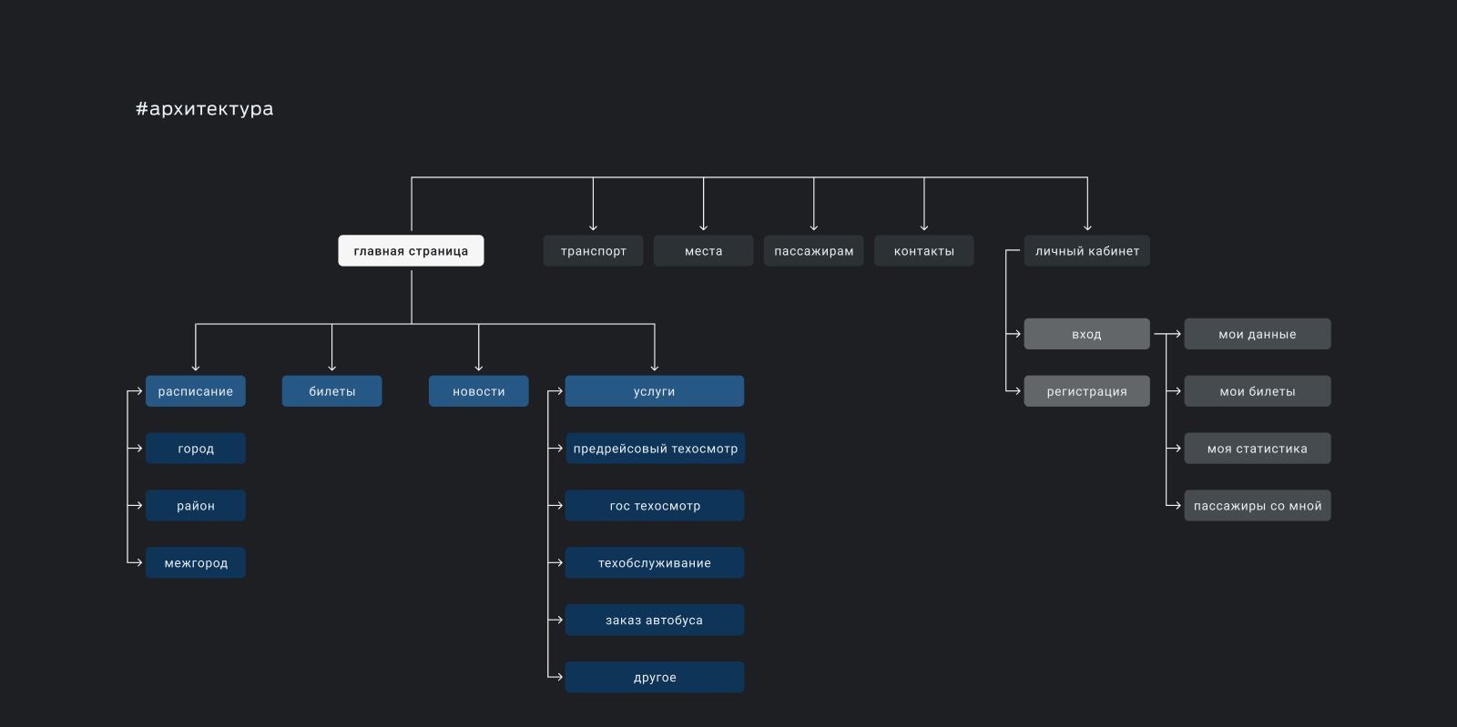1457x727 pixels.
Task: Select the пассажирам box
Action: click(x=813, y=251)
